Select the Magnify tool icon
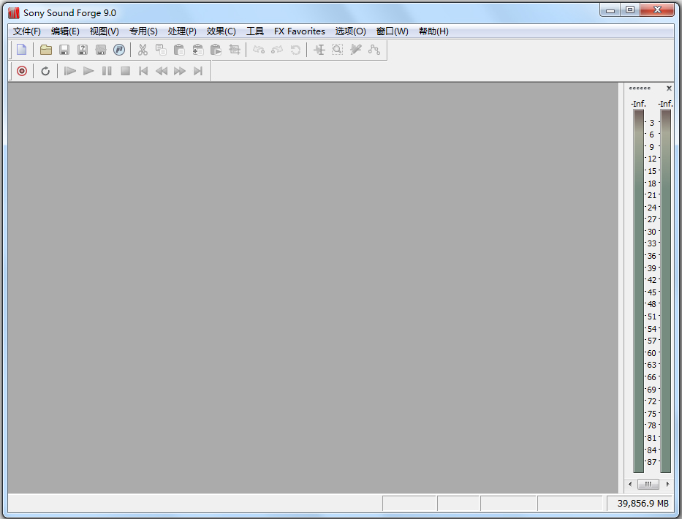 click(338, 50)
